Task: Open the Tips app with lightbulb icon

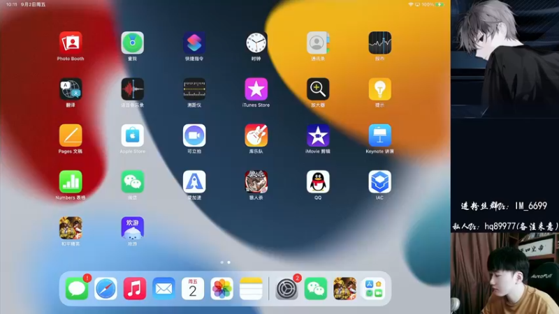Action: pyautogui.click(x=379, y=89)
